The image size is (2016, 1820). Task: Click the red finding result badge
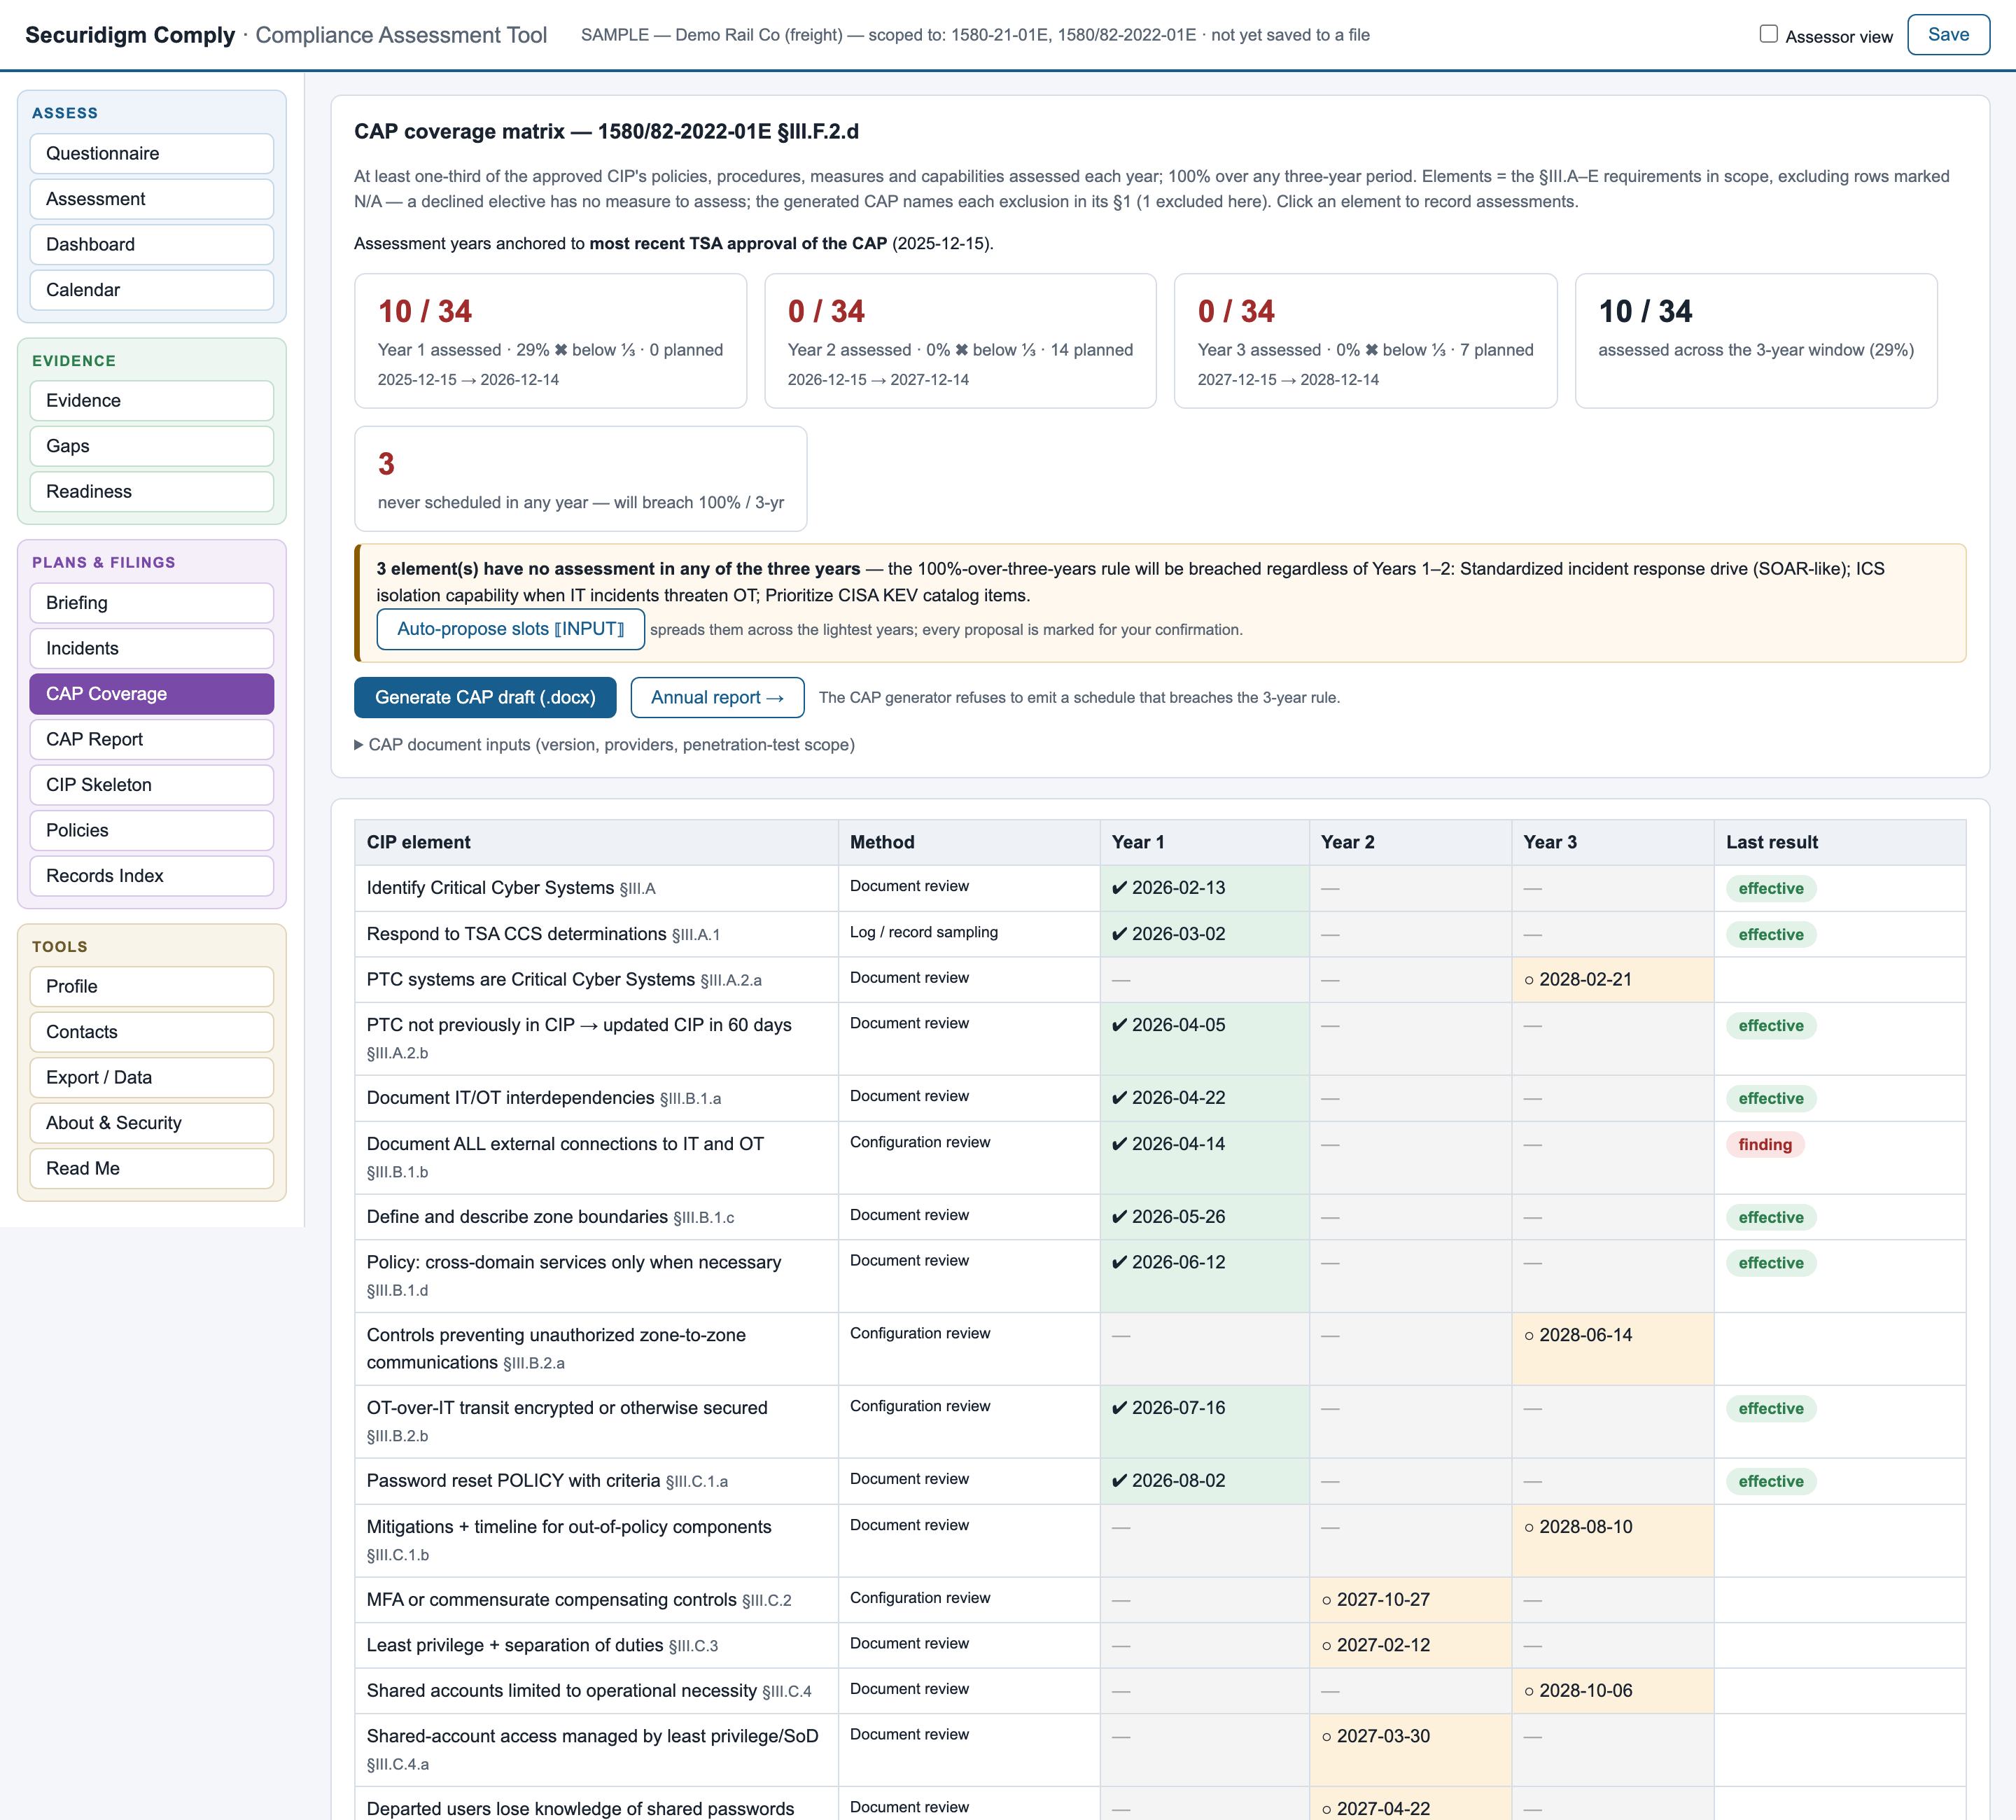(1765, 1145)
